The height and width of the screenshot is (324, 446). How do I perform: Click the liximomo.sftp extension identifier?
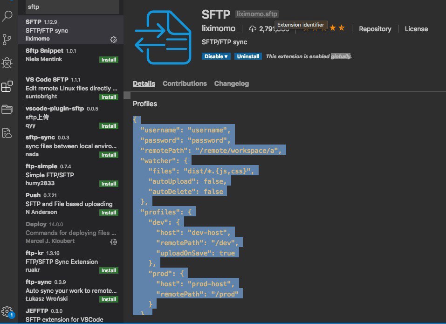click(257, 14)
